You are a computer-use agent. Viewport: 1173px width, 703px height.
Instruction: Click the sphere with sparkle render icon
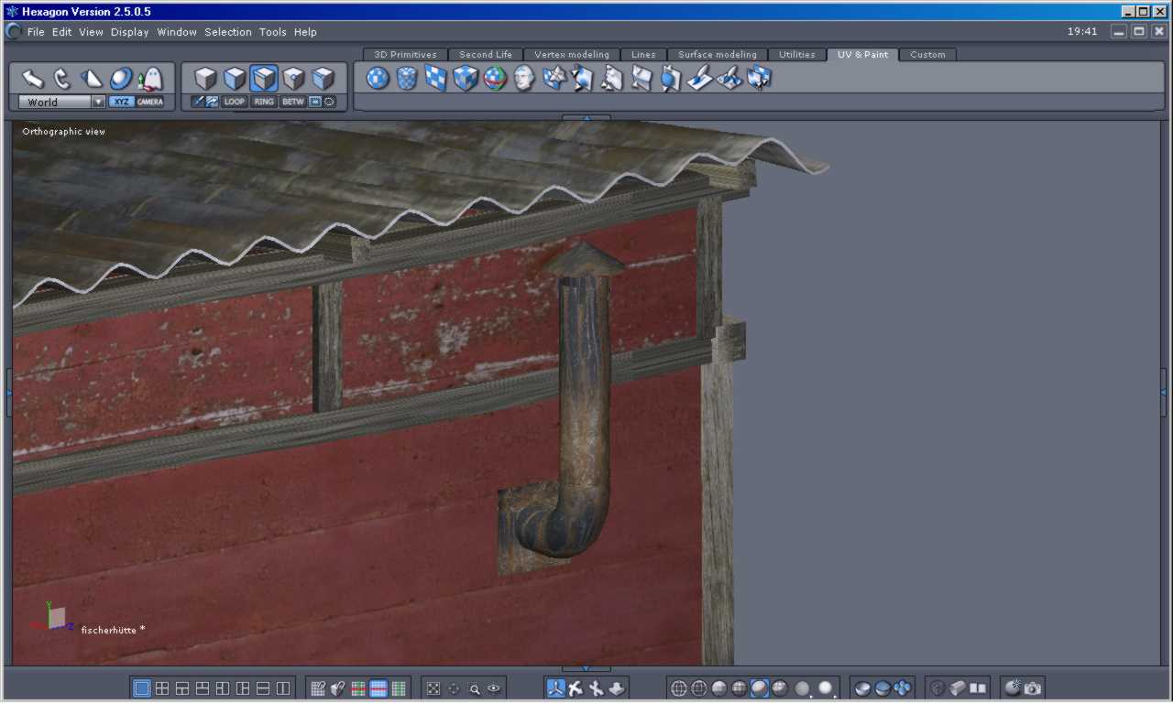click(x=1013, y=688)
